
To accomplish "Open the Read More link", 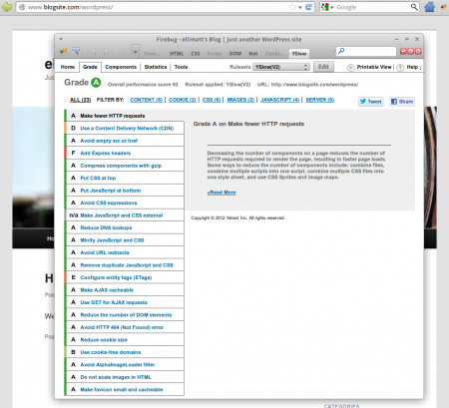I will coord(222,193).
